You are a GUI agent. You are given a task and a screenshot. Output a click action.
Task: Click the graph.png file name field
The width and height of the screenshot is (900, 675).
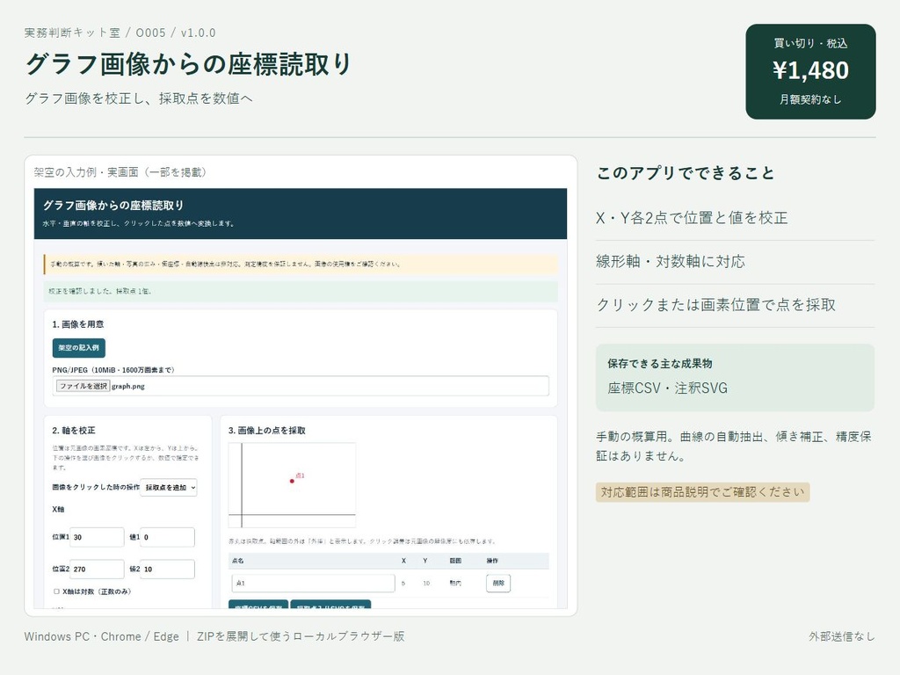301,387
